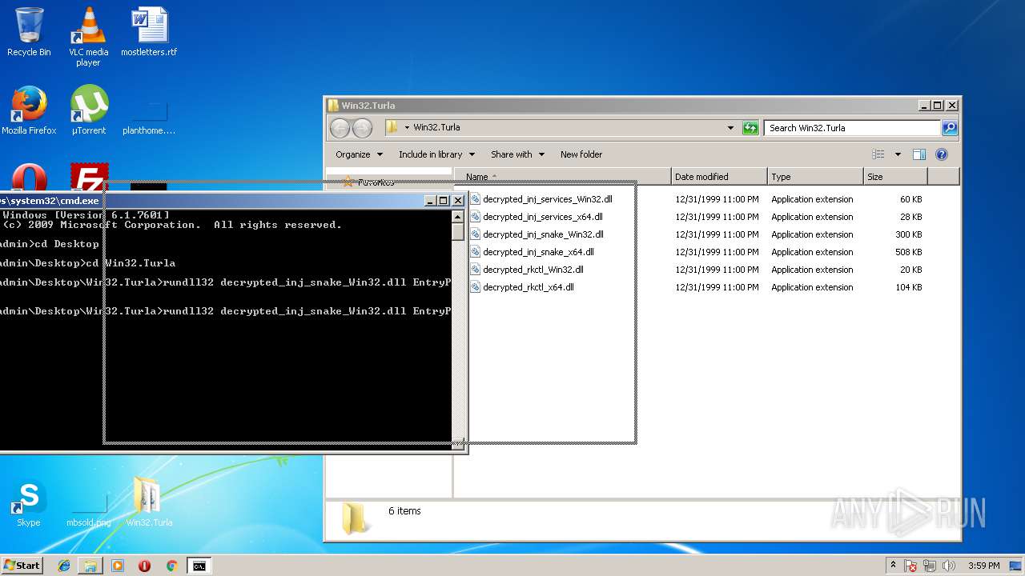Sort by Size column header
Viewport: 1025px width, 576px height.
click(895, 177)
